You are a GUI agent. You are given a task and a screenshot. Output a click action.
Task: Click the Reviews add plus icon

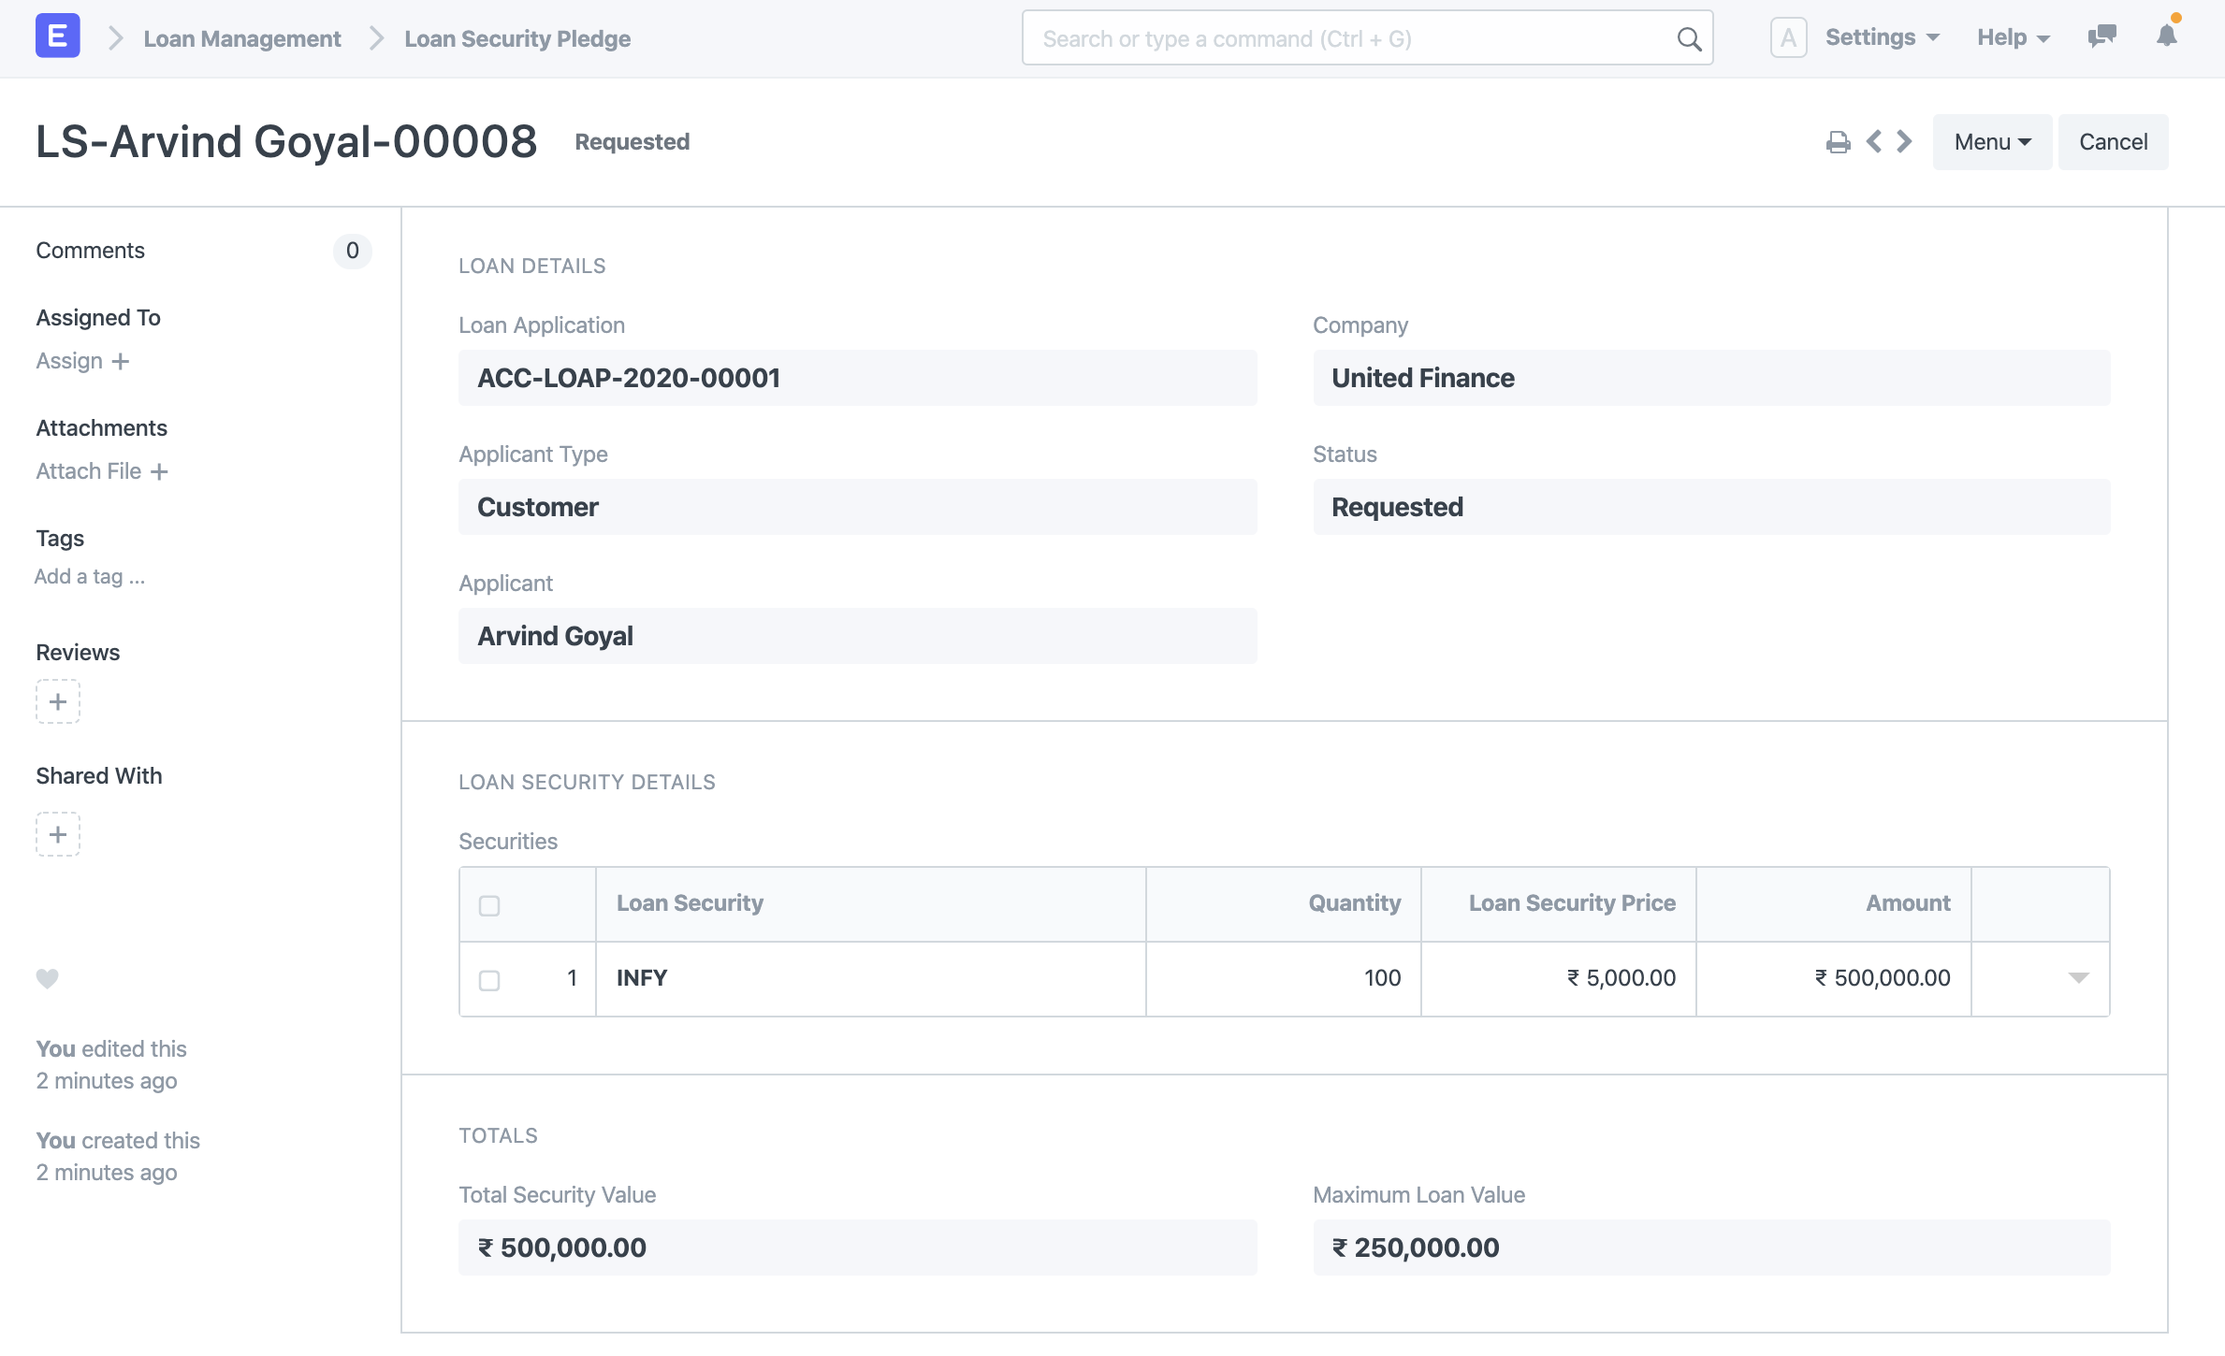click(57, 701)
